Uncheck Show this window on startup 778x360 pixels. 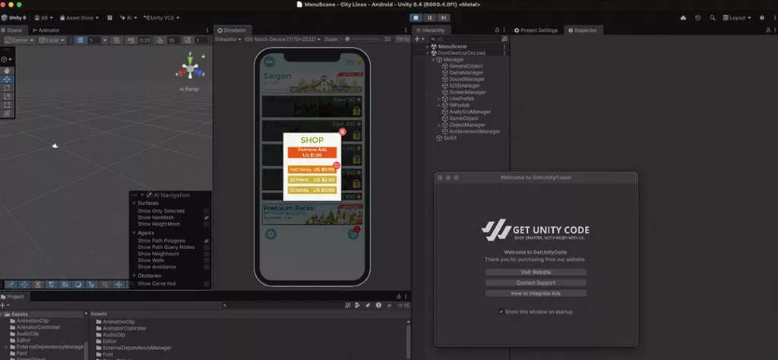point(501,312)
